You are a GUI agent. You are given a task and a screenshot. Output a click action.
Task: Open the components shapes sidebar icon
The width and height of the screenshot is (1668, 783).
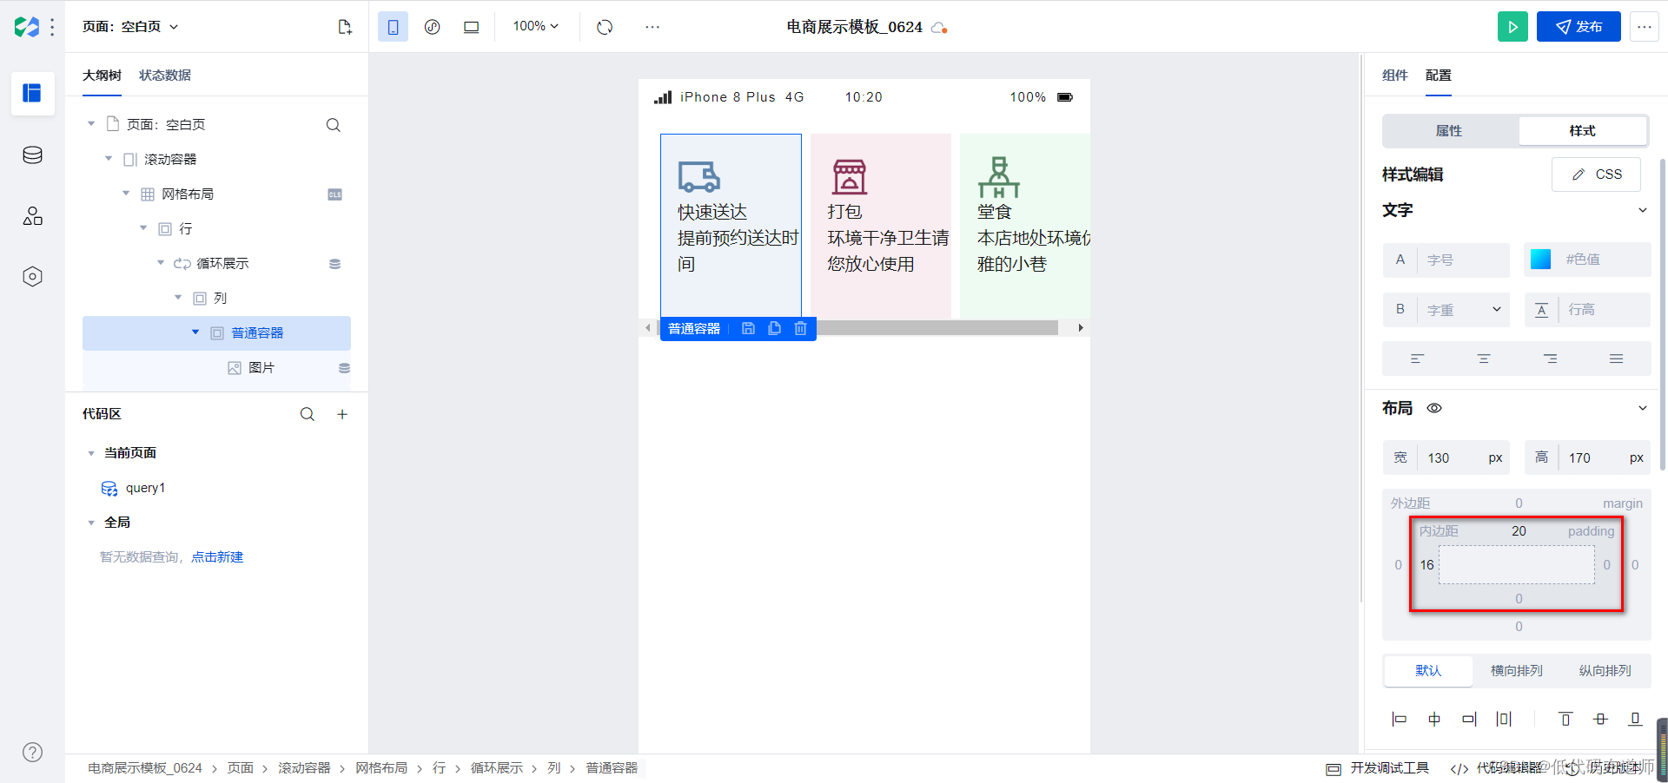pyautogui.click(x=32, y=216)
